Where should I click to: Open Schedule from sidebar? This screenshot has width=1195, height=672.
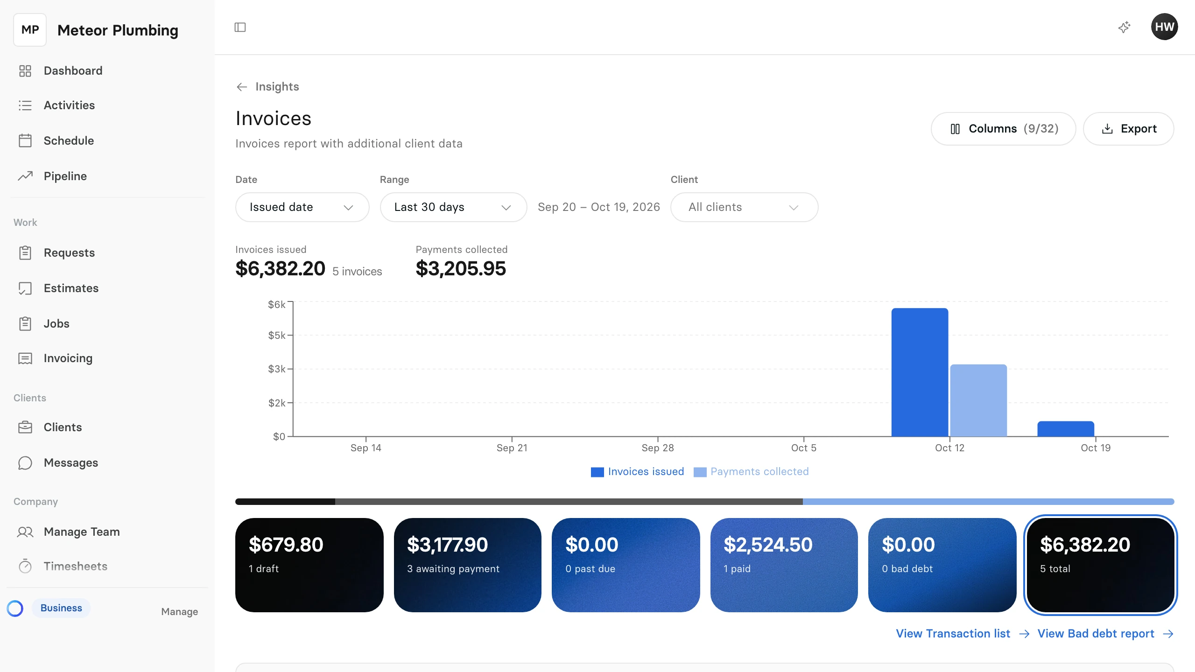(107, 140)
